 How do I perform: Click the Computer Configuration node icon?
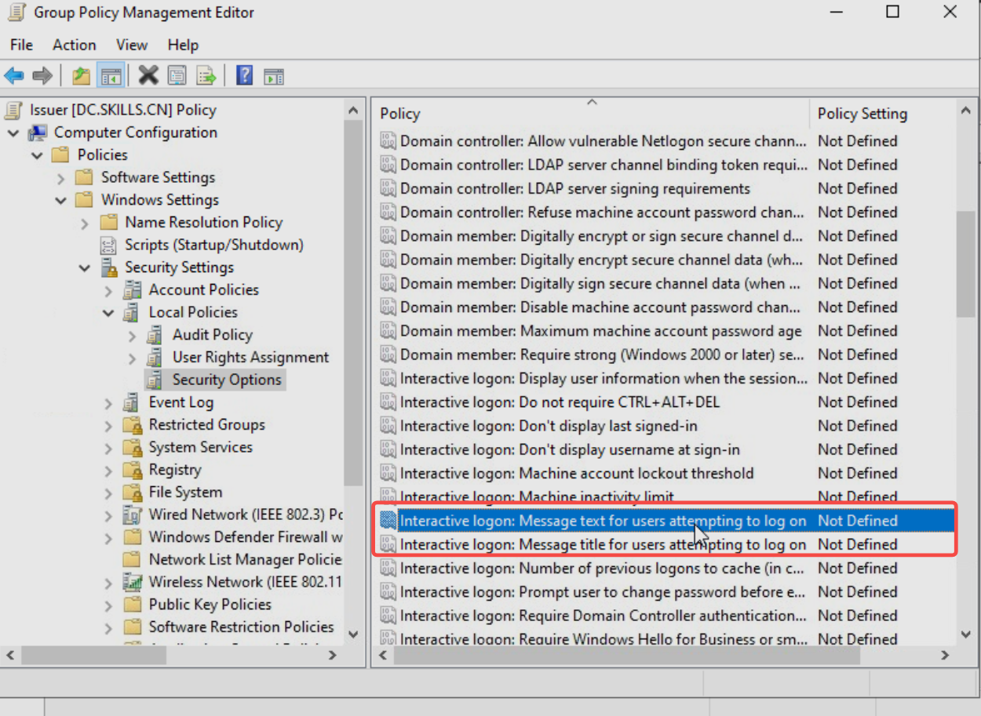[x=38, y=133]
